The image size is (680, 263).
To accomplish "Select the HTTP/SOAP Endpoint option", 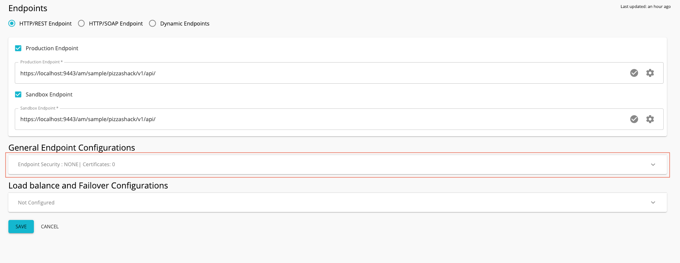I will 81,23.
